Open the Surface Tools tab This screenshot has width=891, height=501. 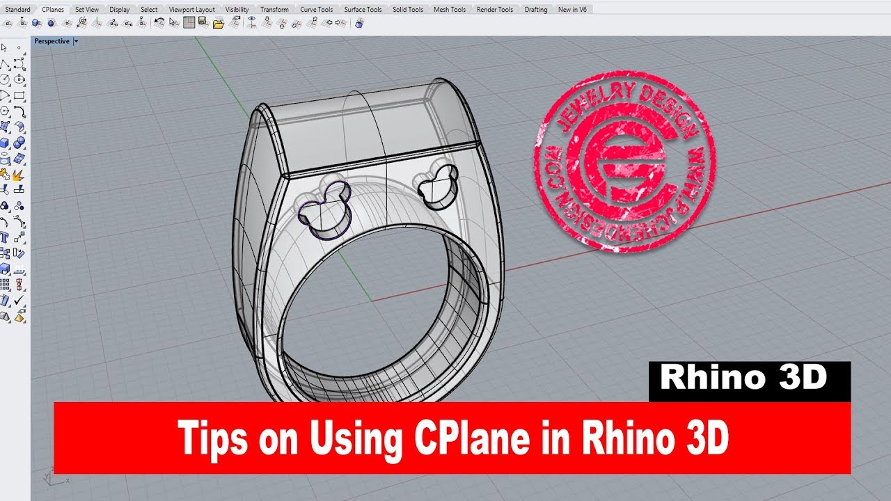pos(363,10)
